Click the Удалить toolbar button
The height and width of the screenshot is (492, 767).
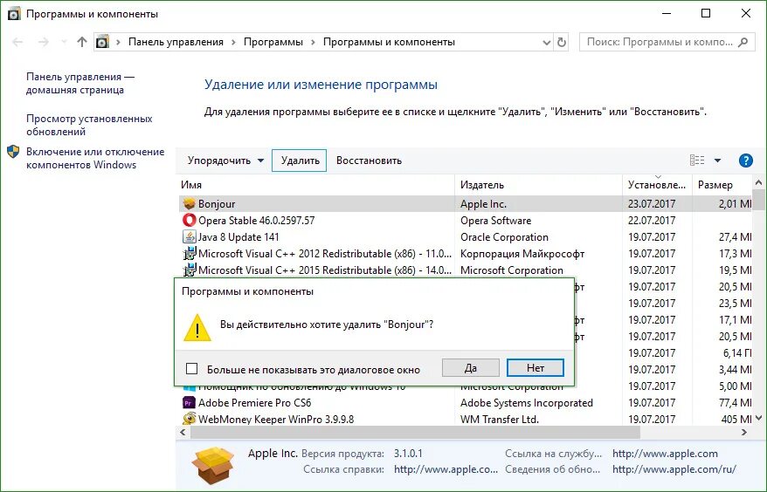(300, 161)
